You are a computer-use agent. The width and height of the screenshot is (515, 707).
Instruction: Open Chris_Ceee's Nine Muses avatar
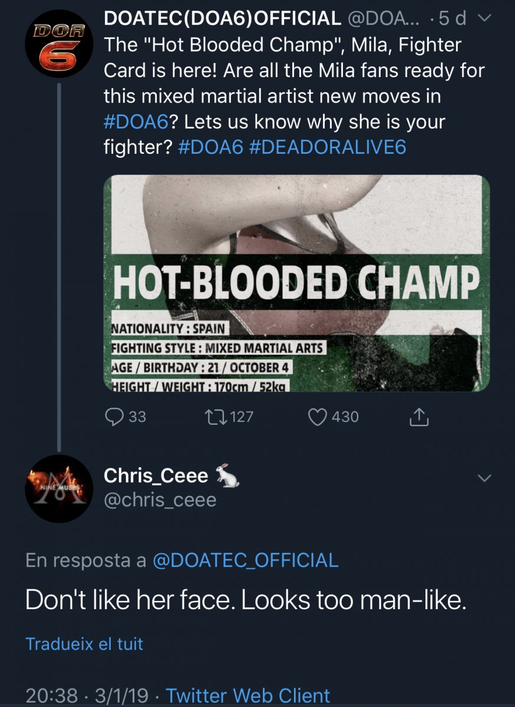click(58, 488)
